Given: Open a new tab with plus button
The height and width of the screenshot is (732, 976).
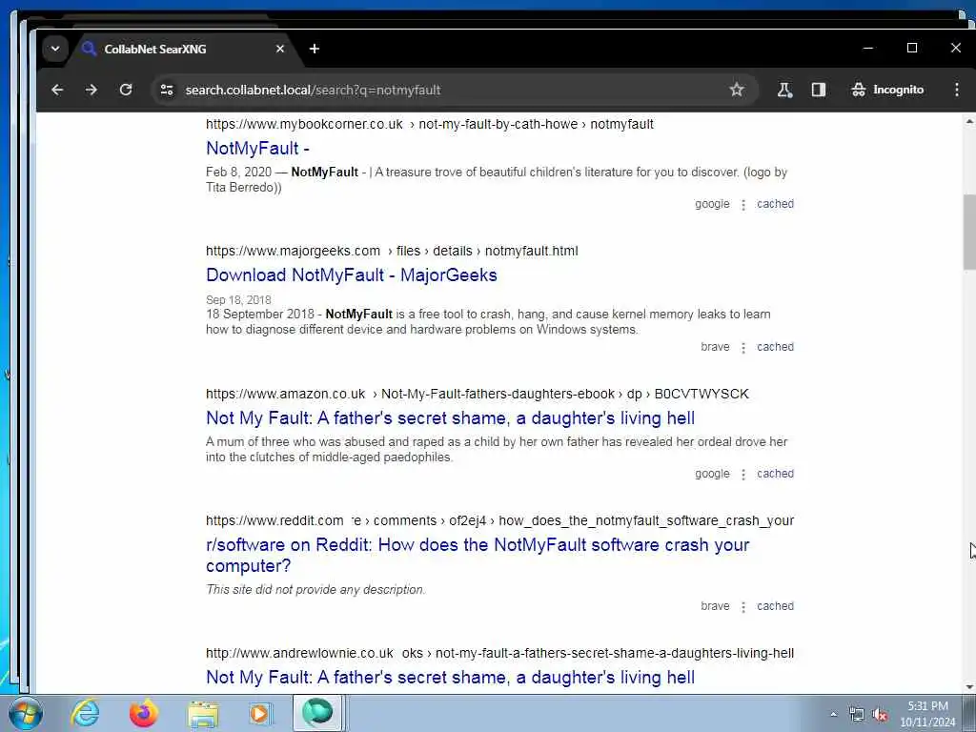Looking at the screenshot, I should coord(315,49).
